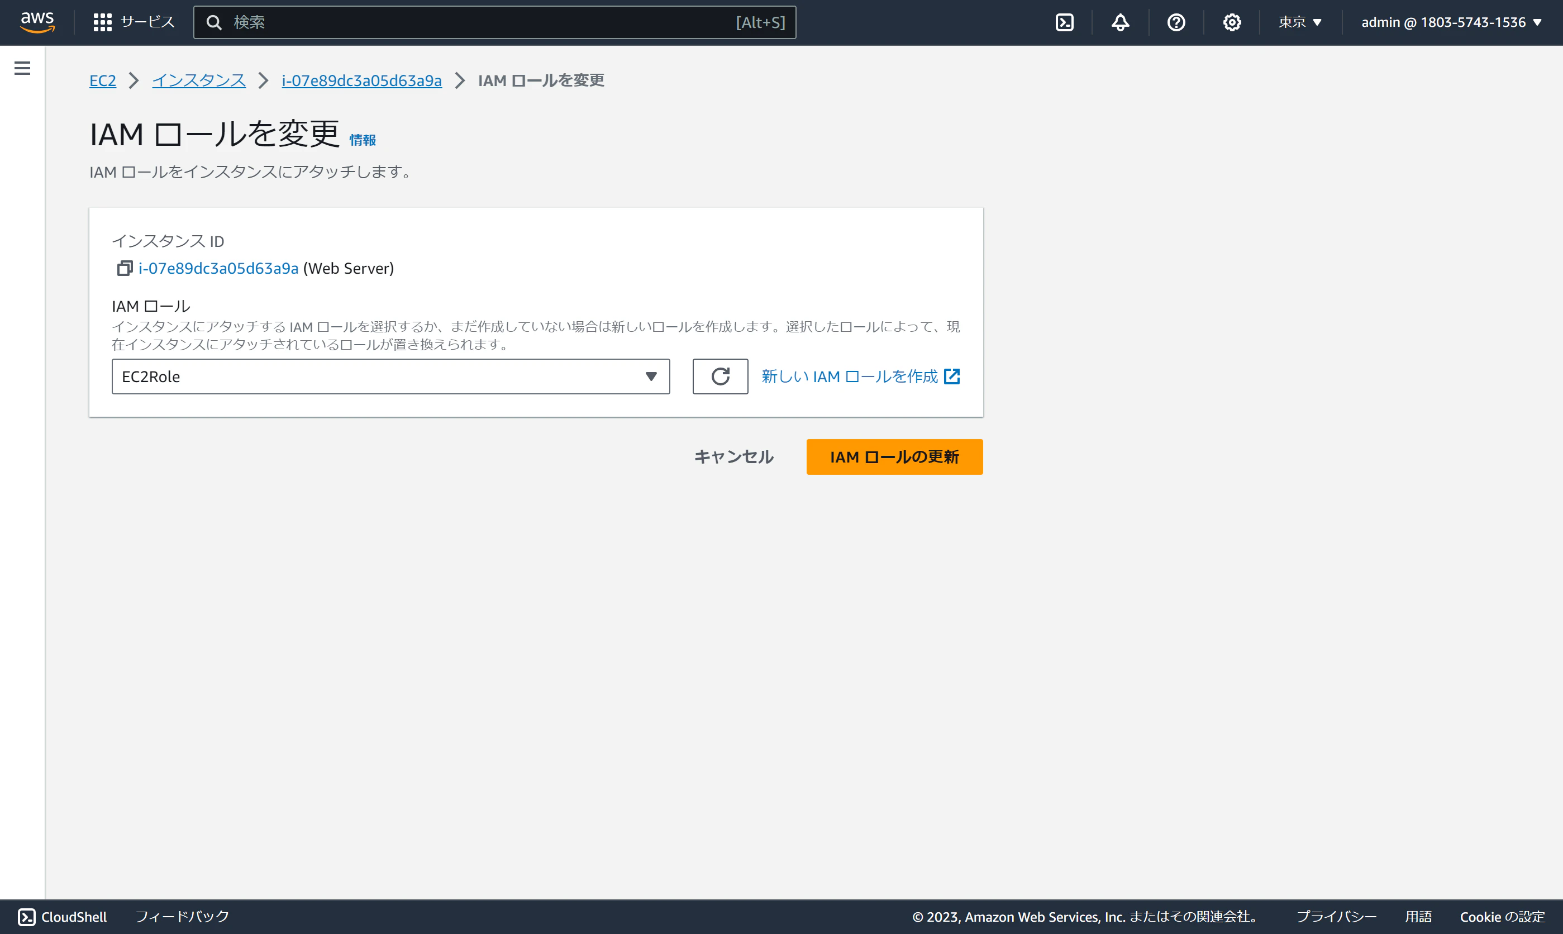This screenshot has height=934, width=1563.
Task: Open 新しい IAM ロールを作成 link
Action: (851, 377)
